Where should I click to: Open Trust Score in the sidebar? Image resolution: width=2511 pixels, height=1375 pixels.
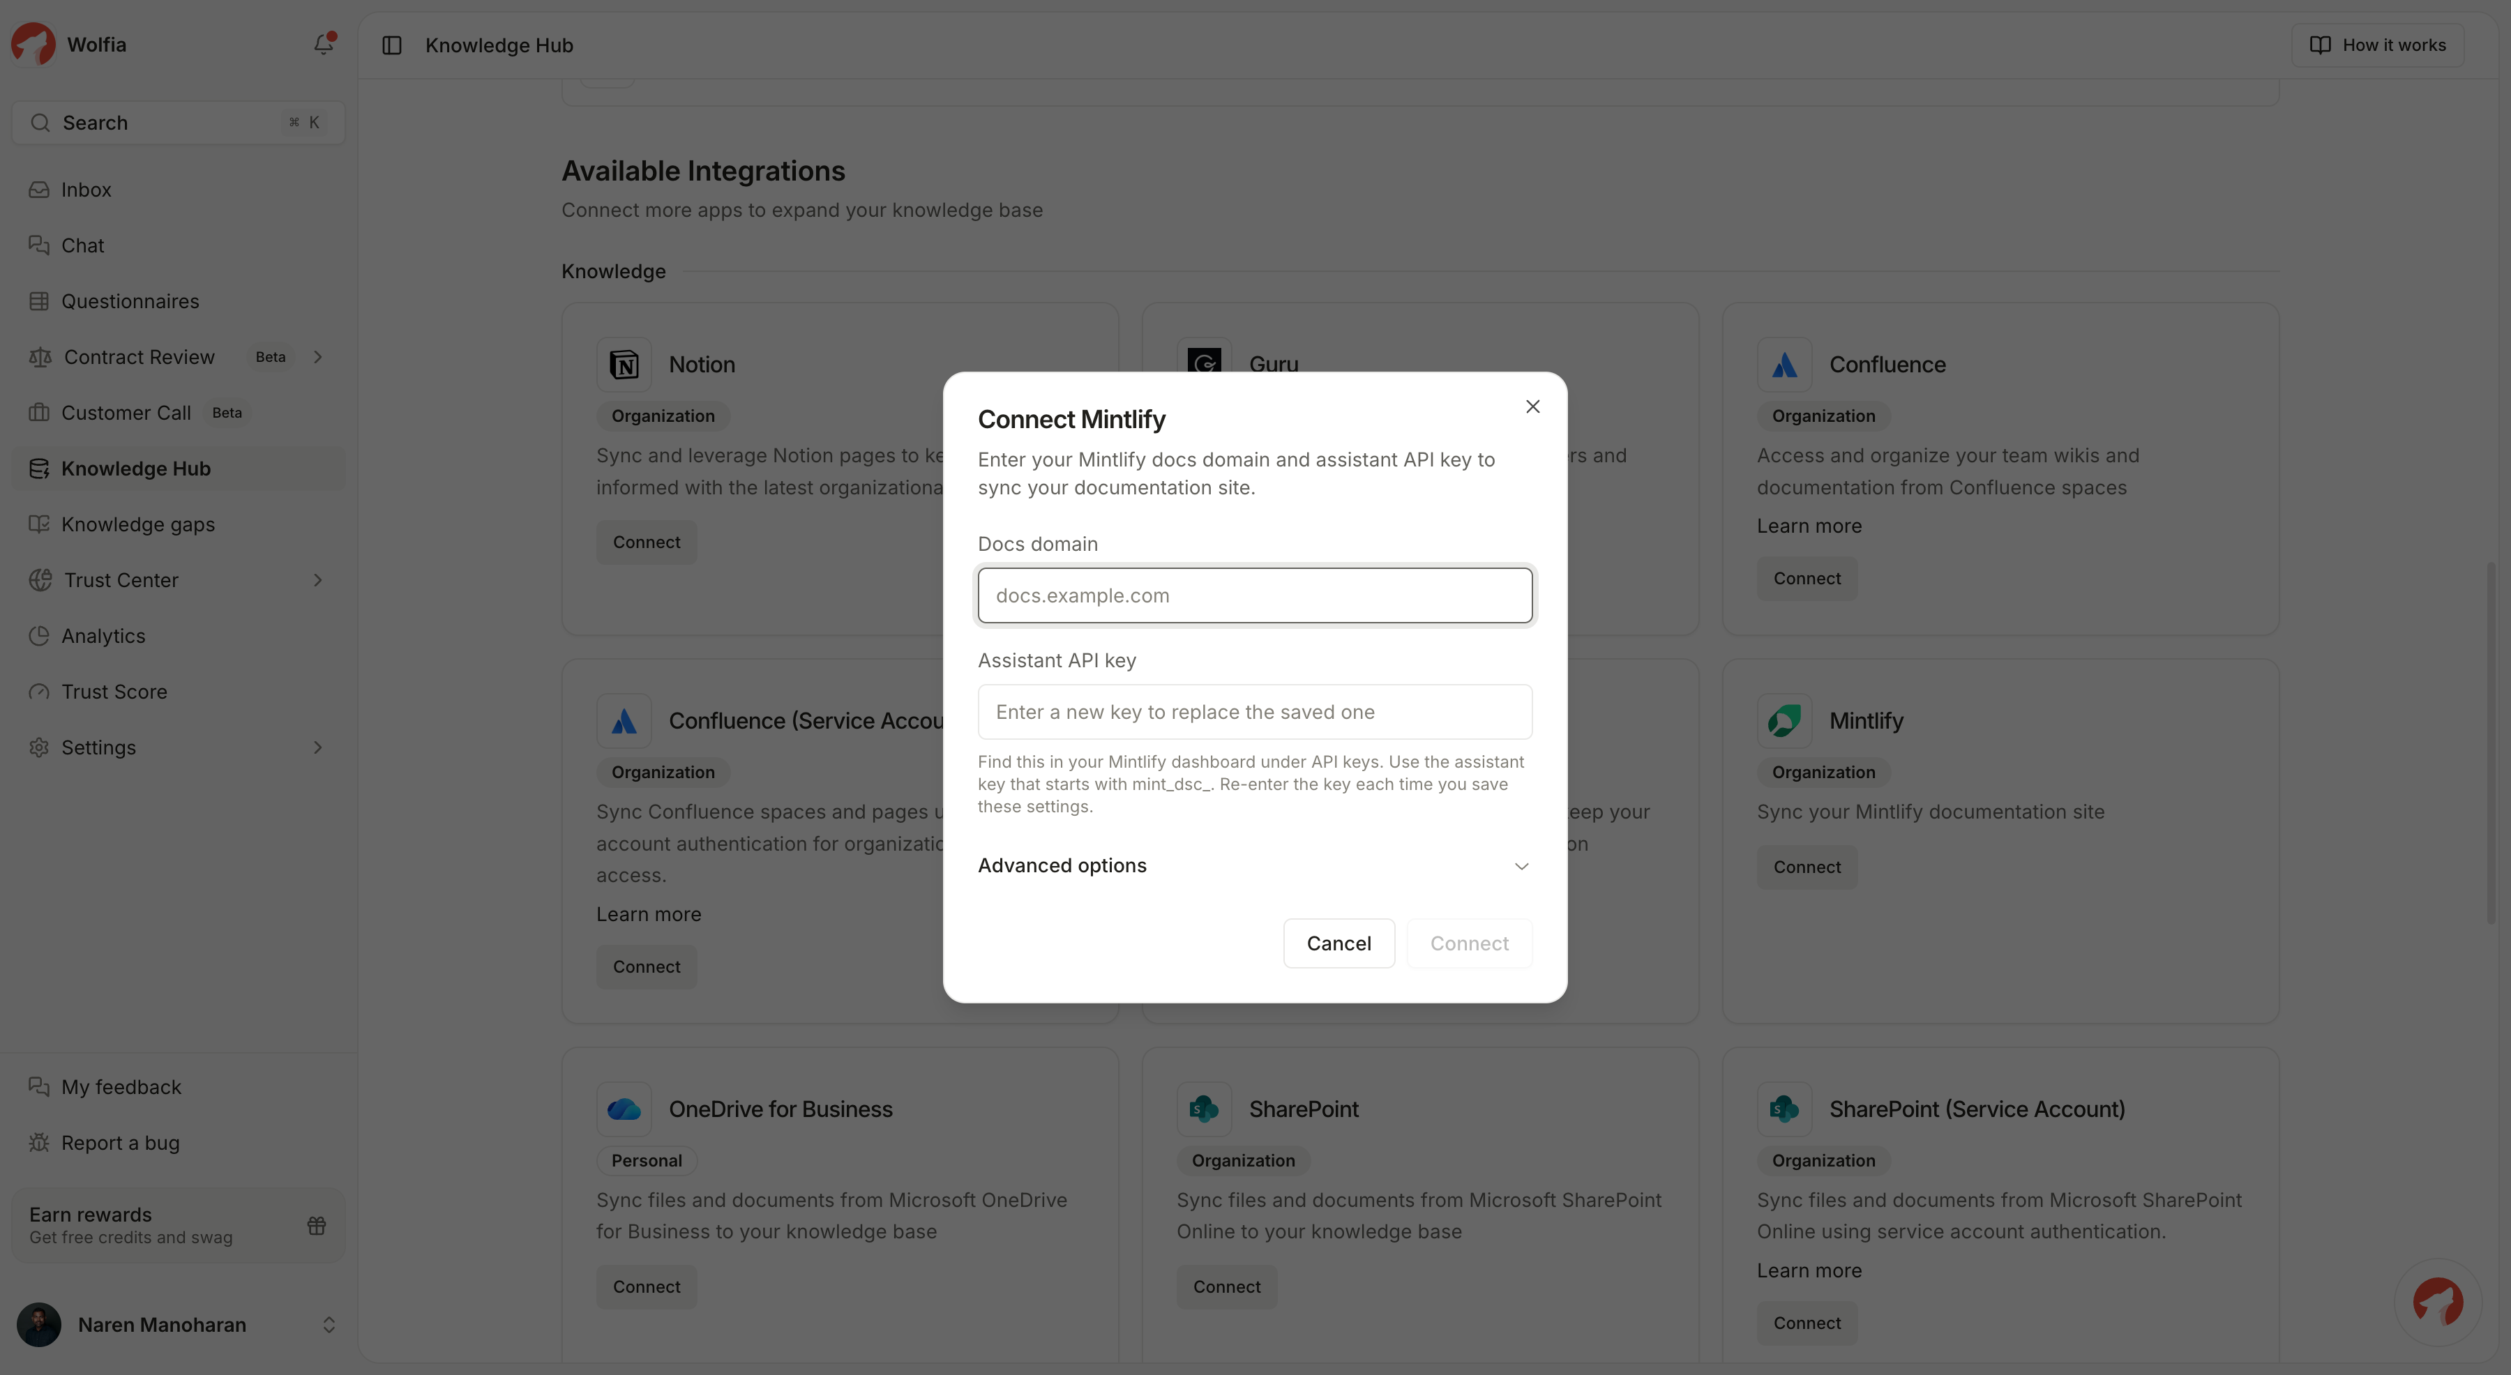[179, 692]
